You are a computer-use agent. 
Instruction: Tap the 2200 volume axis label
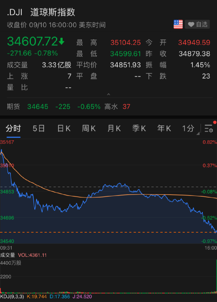point(5,277)
